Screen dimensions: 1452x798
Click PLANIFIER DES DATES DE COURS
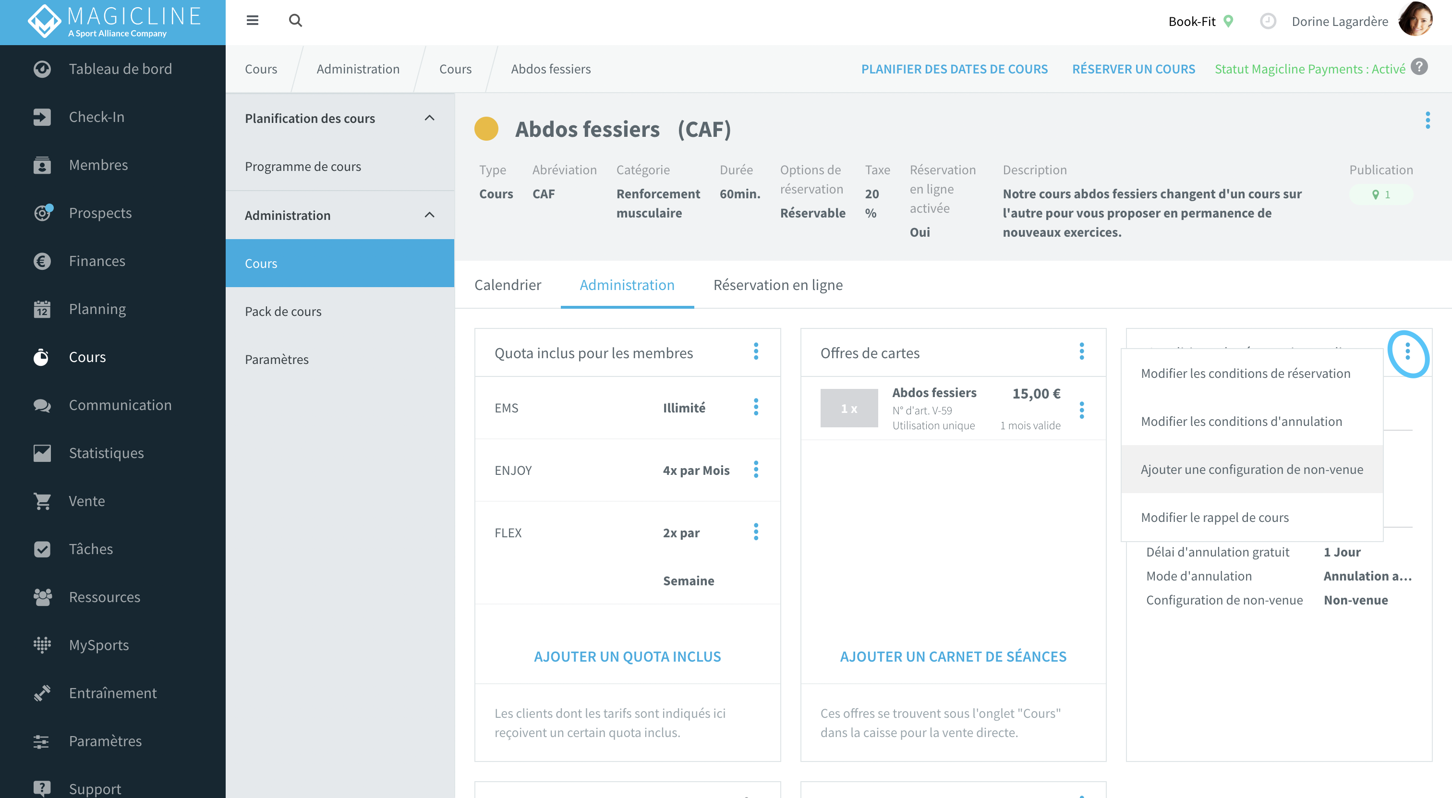(954, 69)
